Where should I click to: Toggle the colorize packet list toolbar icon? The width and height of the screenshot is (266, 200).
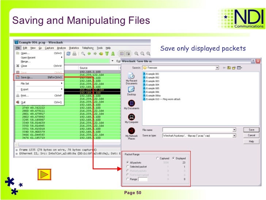122,54
